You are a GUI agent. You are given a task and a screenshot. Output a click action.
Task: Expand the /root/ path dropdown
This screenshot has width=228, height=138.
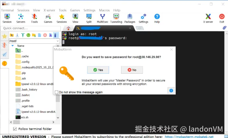(x=58, y=41)
